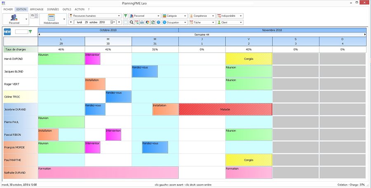
Task: Click Pierre PAUL's Réunion task
Action: (x=61, y=122)
